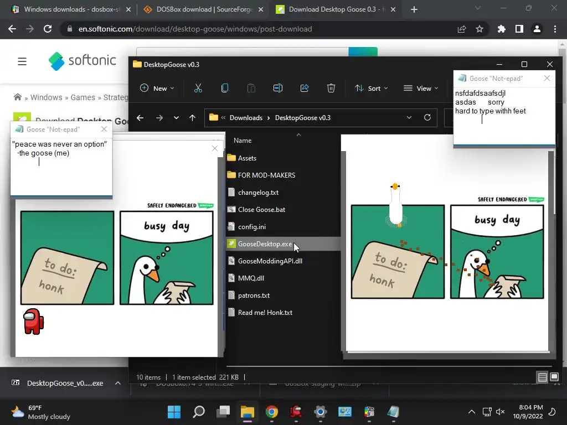
Task: Open the Sort dropdown menu
Action: 372,88
